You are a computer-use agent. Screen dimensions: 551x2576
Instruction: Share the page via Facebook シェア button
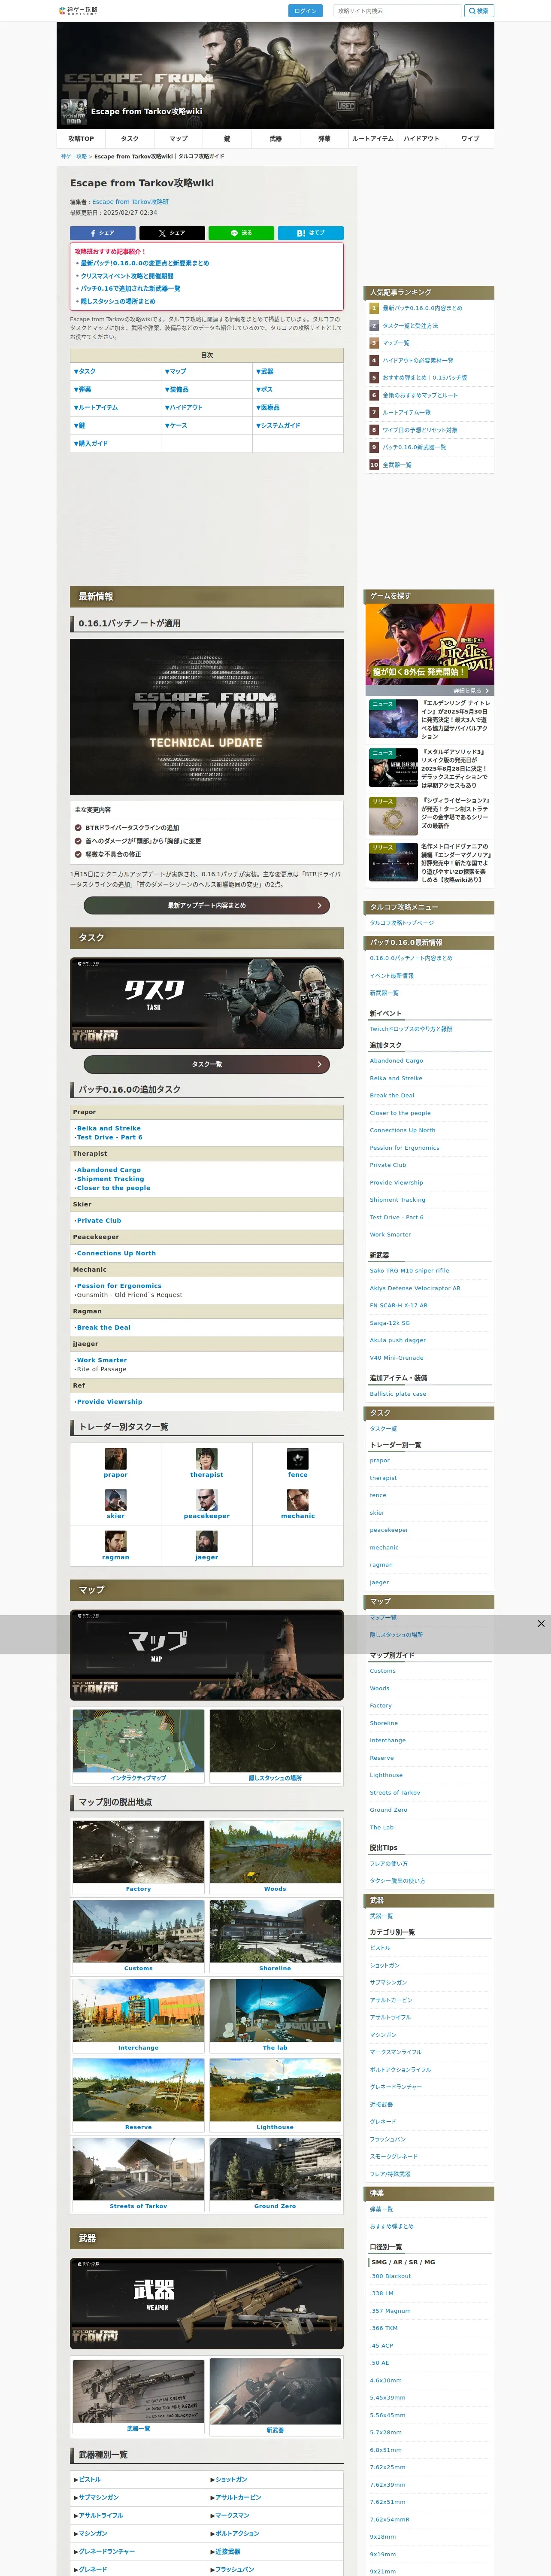103,233
